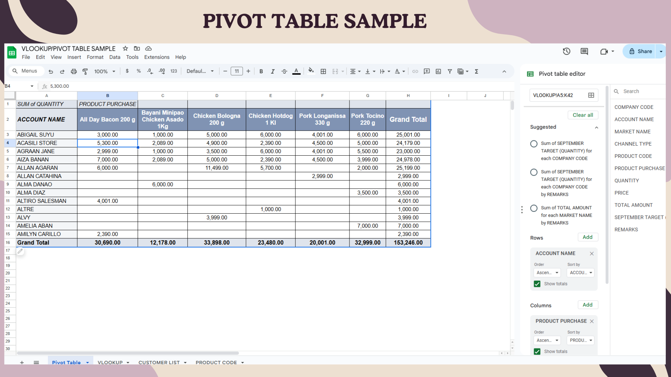The height and width of the screenshot is (377, 671).
Task: Switch to the VLOOKUP sheet tab
Action: click(x=110, y=362)
